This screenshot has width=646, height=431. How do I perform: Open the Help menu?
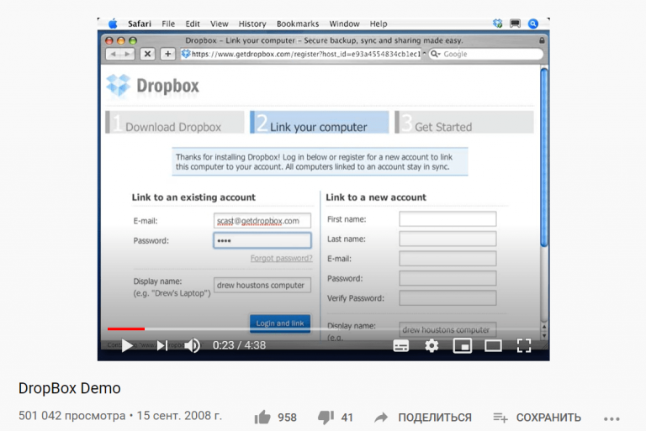tap(379, 24)
